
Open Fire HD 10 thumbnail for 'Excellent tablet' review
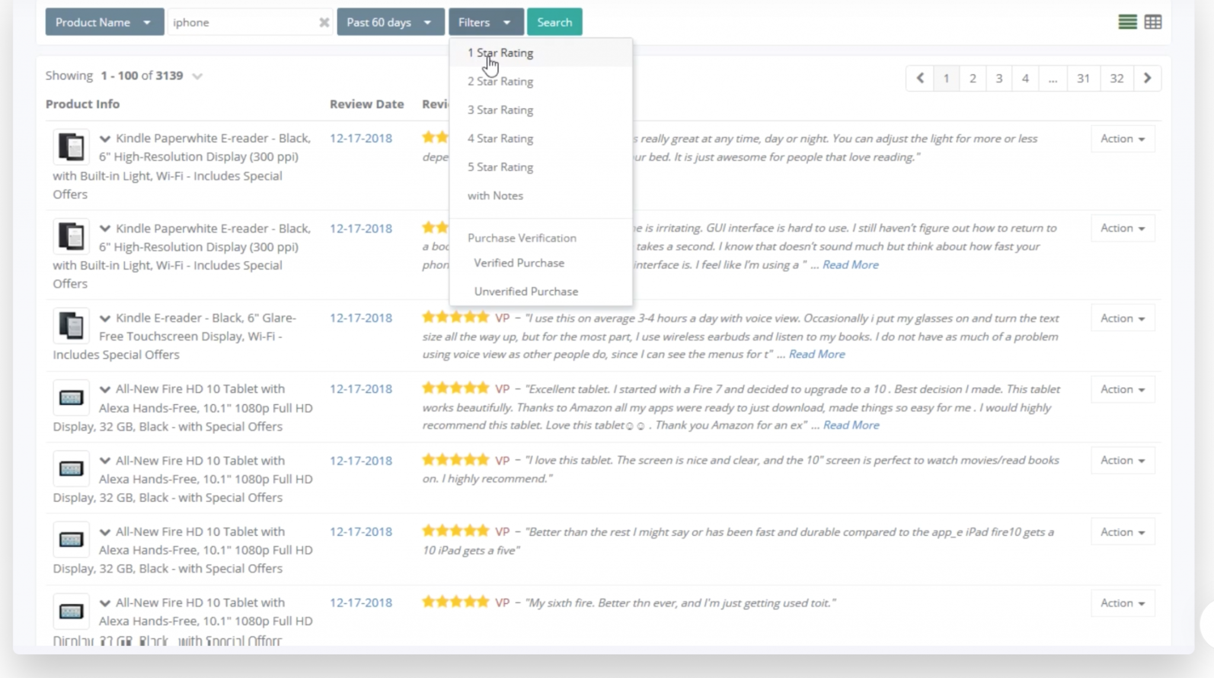[x=71, y=397]
